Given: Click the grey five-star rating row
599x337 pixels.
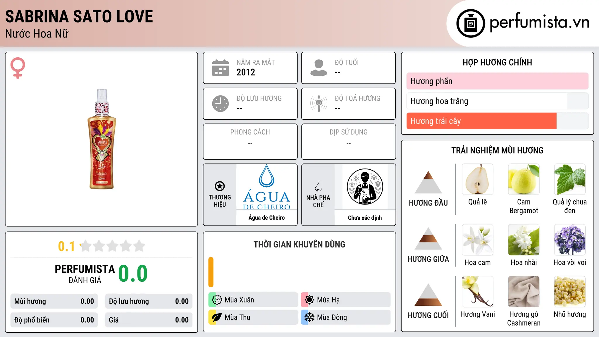Looking at the screenshot, I should 112,246.
